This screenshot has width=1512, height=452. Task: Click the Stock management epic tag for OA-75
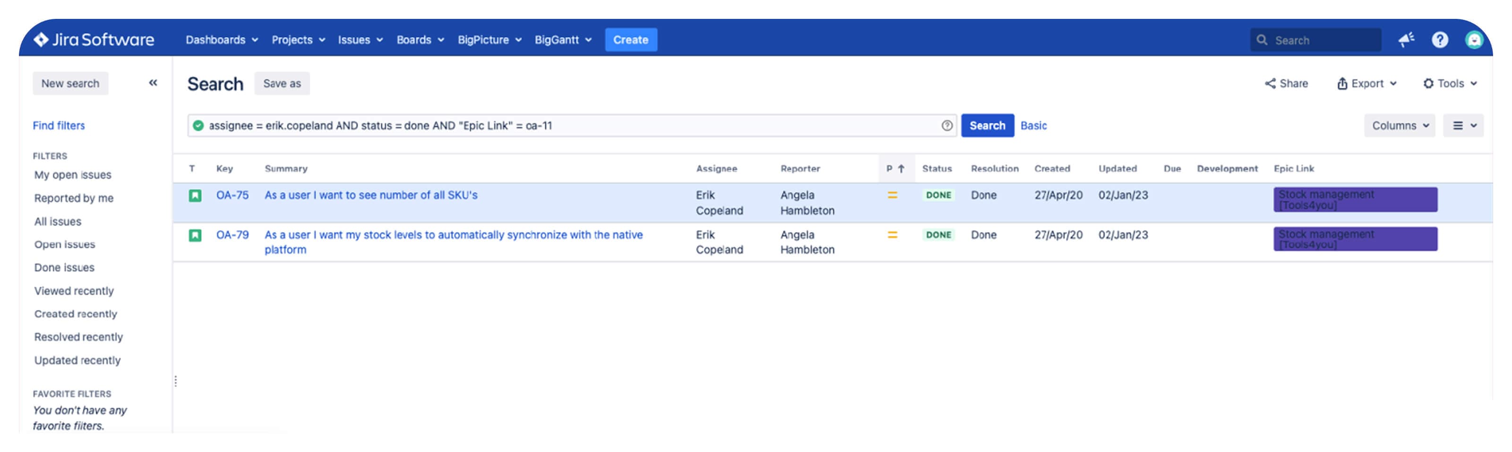coord(1355,200)
